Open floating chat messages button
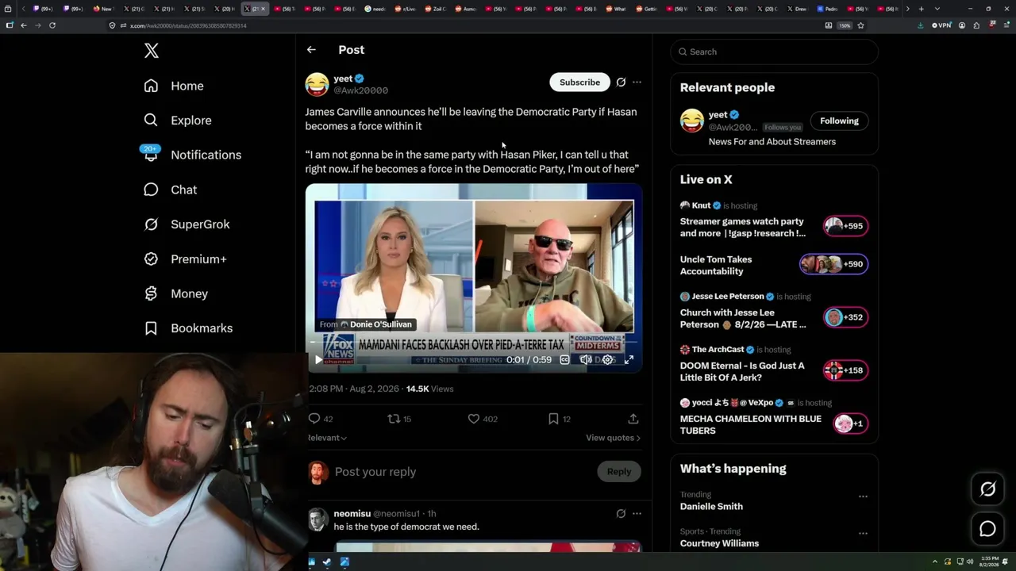 coord(987,529)
